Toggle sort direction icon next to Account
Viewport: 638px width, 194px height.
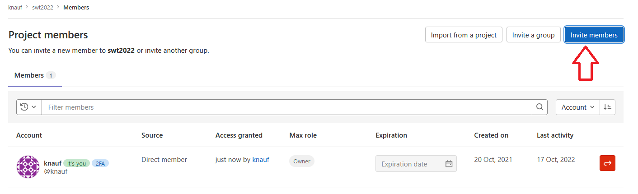607,107
